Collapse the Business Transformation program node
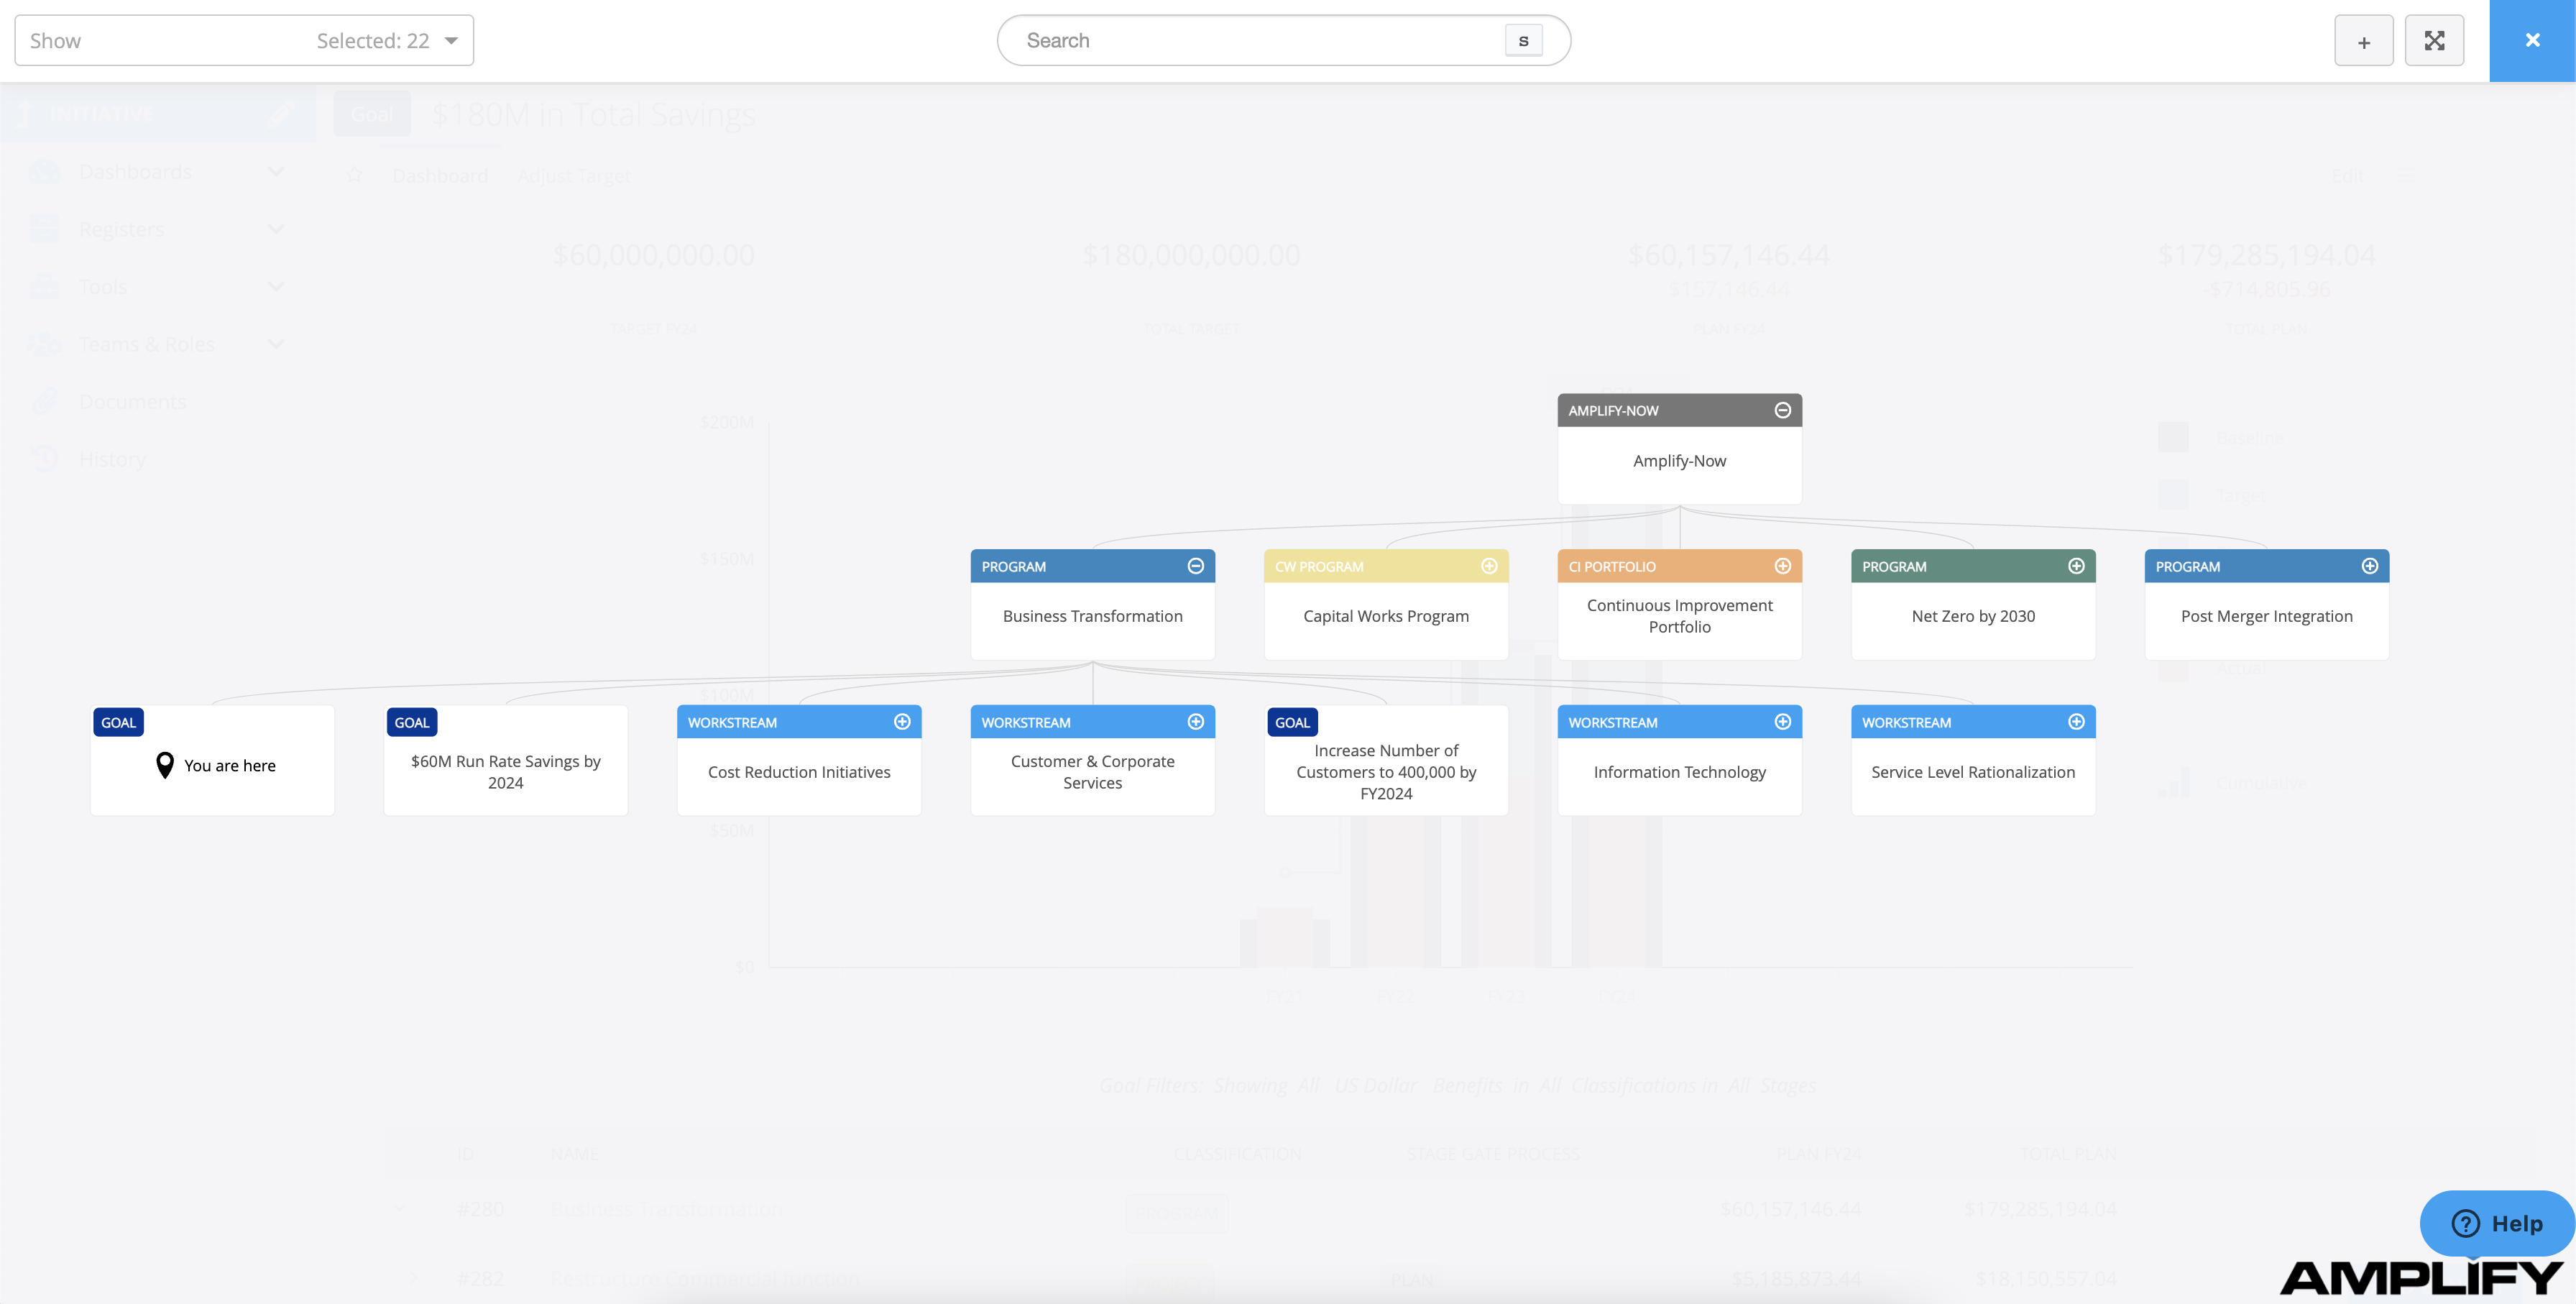This screenshot has height=1304, width=2576. (x=1195, y=566)
